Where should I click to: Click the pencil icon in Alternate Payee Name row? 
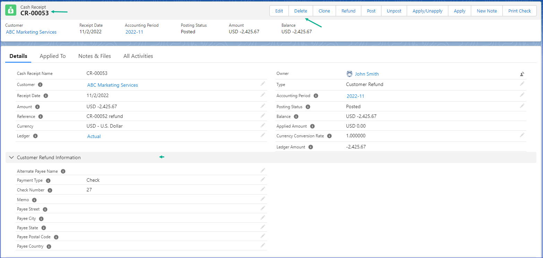coord(263,170)
